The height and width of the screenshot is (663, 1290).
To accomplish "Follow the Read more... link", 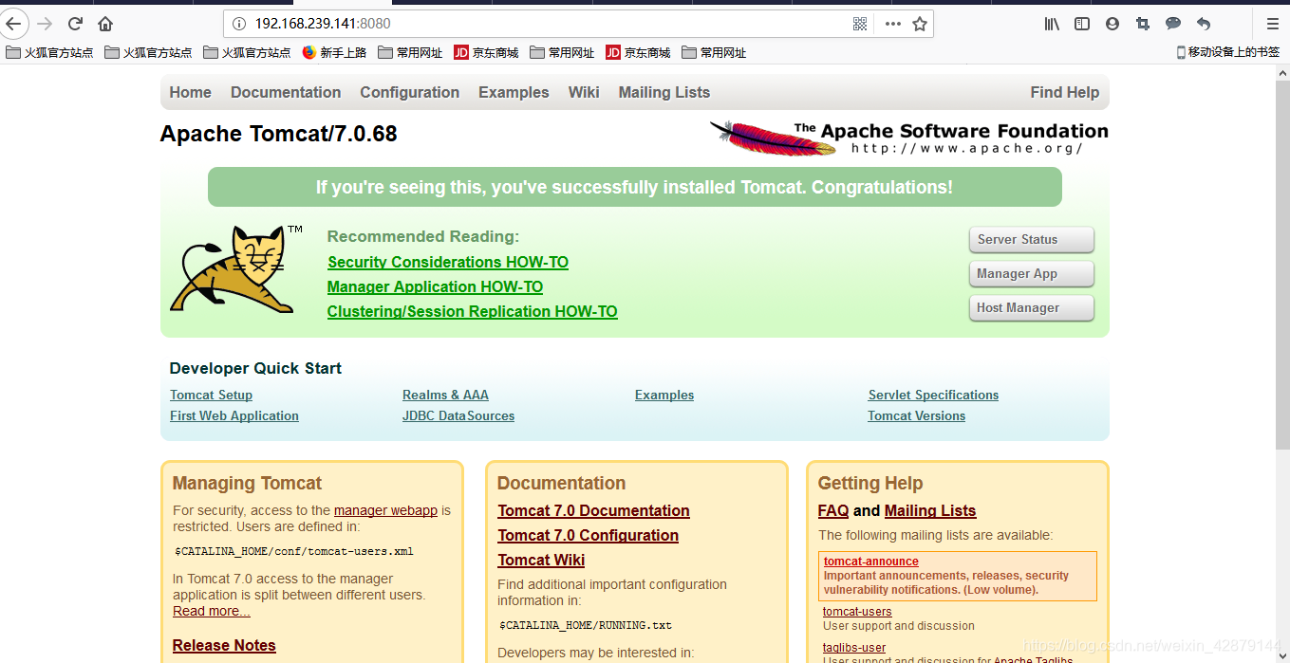I will tap(212, 611).
